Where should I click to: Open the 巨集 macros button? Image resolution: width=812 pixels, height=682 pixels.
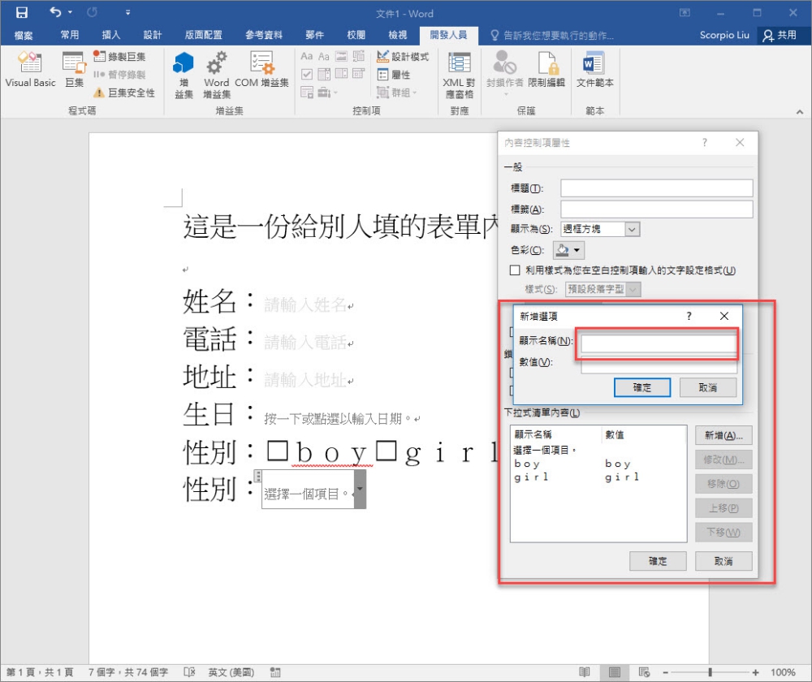pyautogui.click(x=74, y=69)
